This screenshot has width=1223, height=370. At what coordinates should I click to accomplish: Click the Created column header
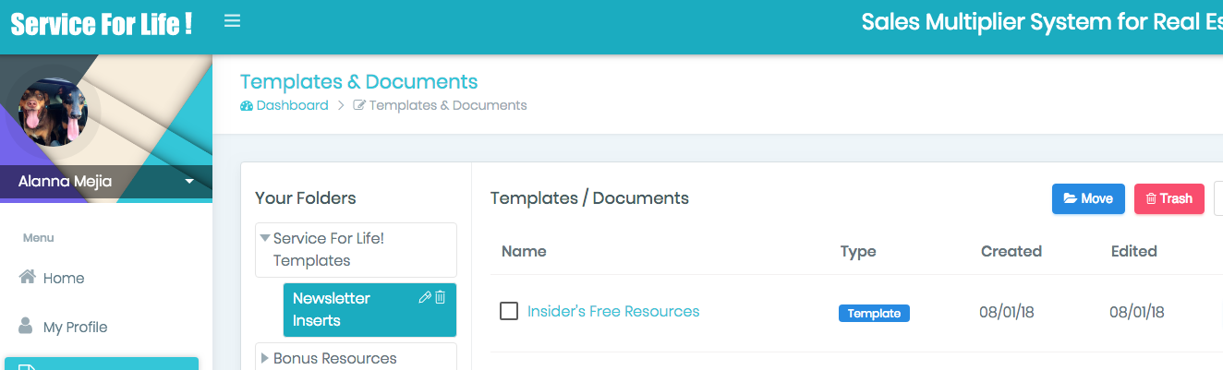point(1011,251)
